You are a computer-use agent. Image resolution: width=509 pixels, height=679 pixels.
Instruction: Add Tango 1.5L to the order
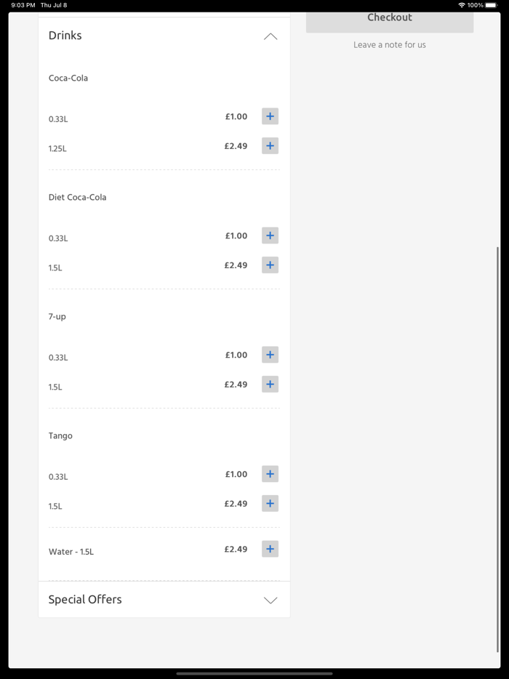click(270, 504)
